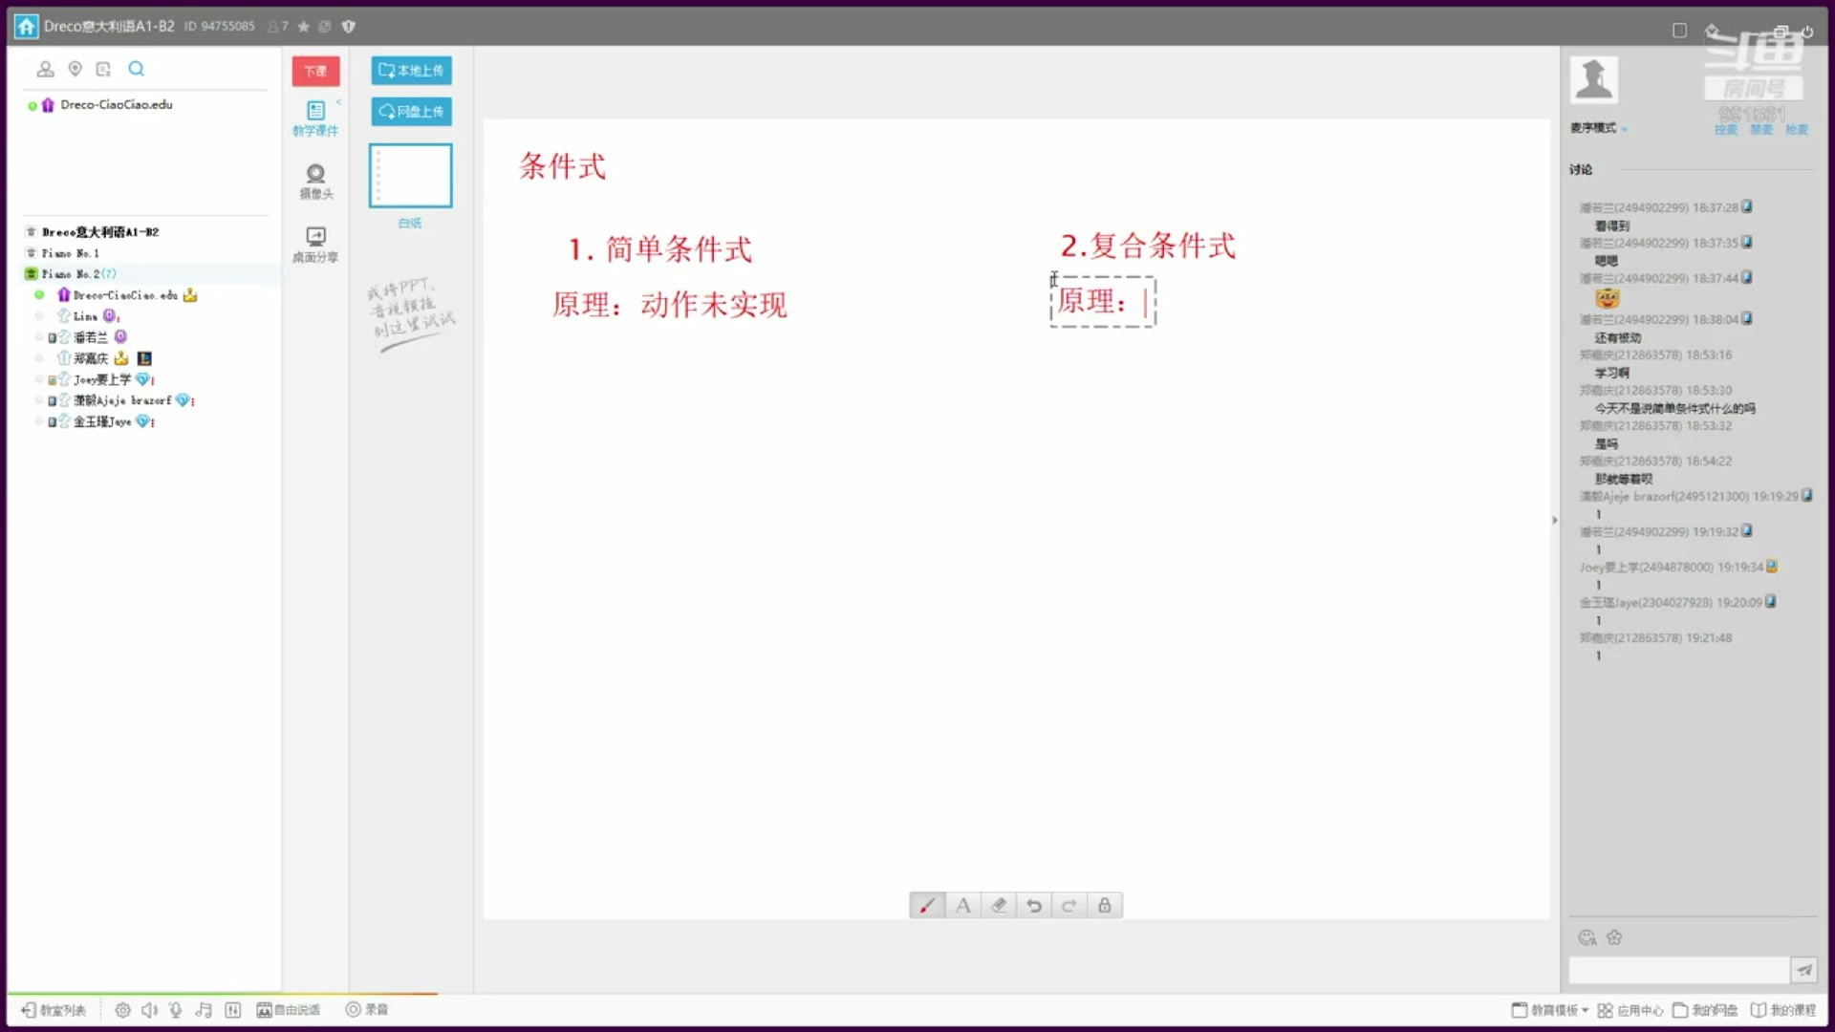Click the 原理 text box on whiteboard
This screenshot has width=1835, height=1032.
tap(1103, 302)
